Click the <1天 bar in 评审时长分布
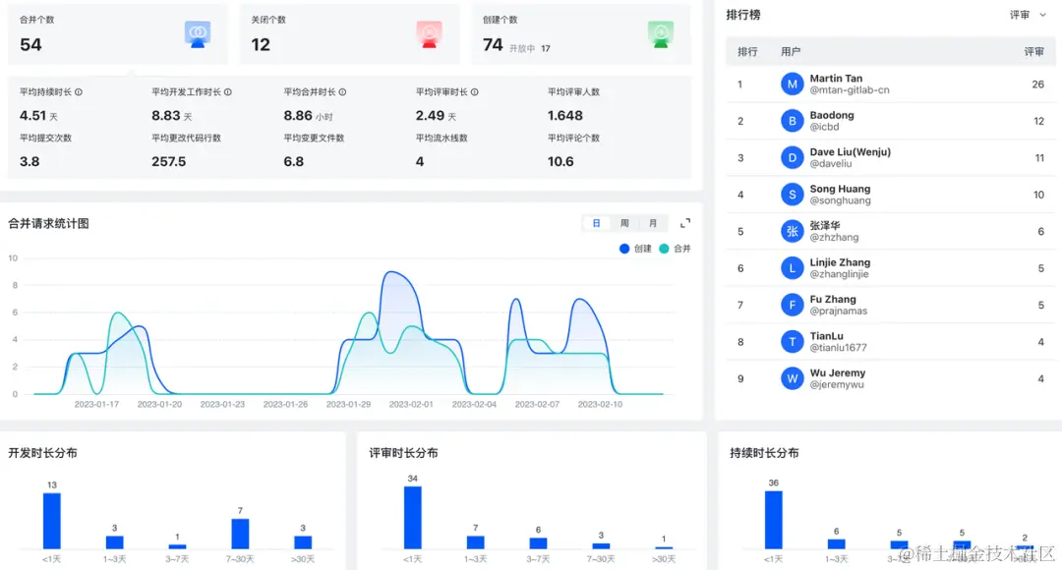 pyautogui.click(x=412, y=517)
